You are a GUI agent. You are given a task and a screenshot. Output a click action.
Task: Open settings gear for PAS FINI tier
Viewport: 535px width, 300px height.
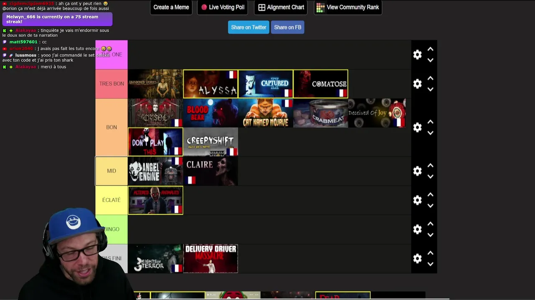(417, 258)
